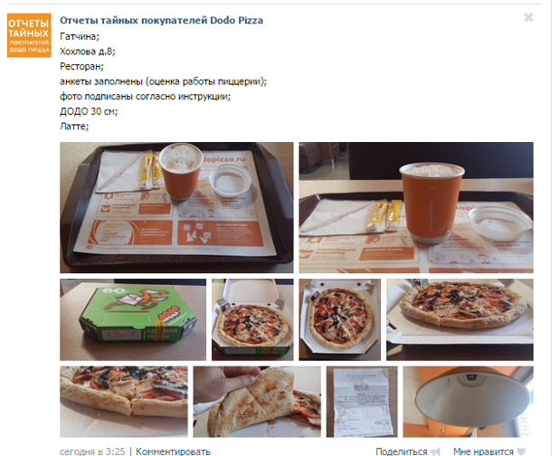
Task: Open the receipt photo
Action: coord(362,402)
